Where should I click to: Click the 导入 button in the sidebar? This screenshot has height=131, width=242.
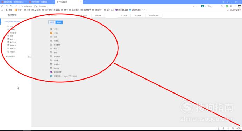[29, 56]
